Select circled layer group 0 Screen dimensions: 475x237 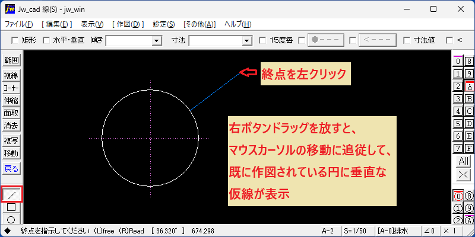(458, 196)
